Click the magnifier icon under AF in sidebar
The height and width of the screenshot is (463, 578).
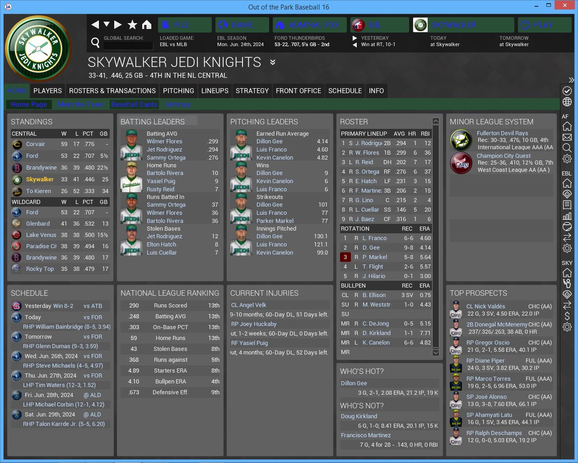click(x=567, y=148)
